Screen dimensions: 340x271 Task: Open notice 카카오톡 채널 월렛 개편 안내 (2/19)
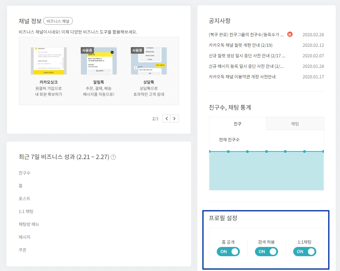coord(241,45)
